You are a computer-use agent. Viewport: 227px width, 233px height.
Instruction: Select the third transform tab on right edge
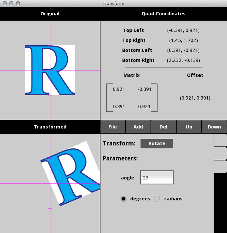coord(220,166)
